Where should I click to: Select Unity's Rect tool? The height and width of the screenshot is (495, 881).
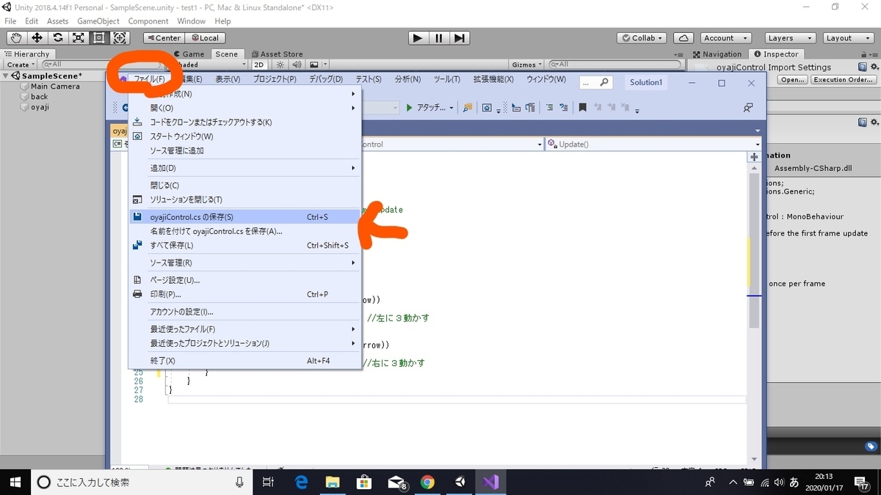pyautogui.click(x=98, y=37)
